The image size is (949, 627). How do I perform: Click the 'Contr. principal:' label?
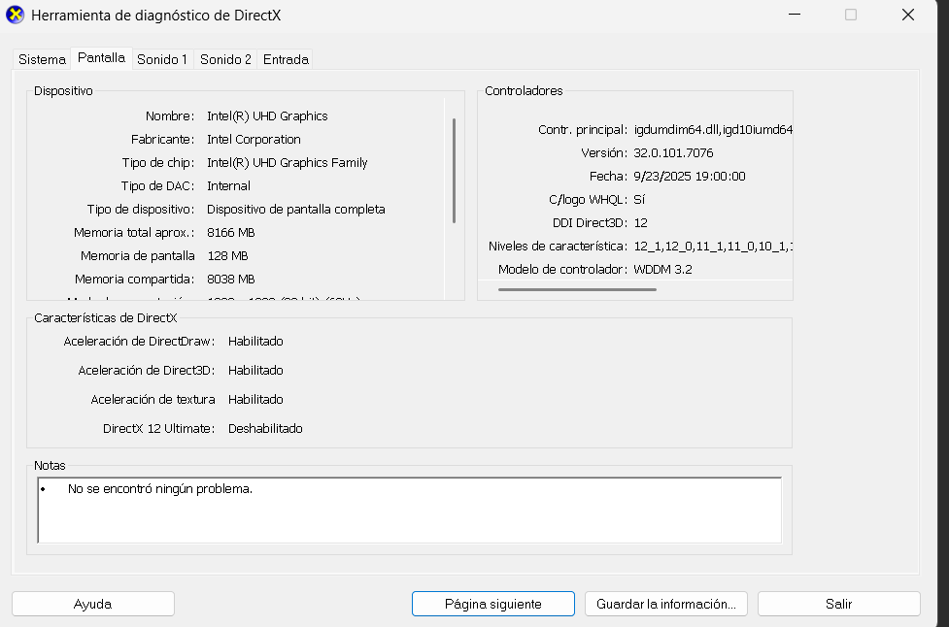coord(582,129)
